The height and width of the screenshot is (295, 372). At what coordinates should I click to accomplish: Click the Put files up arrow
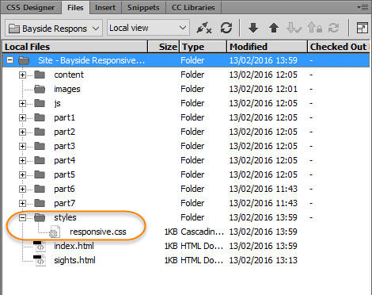[x=274, y=28]
